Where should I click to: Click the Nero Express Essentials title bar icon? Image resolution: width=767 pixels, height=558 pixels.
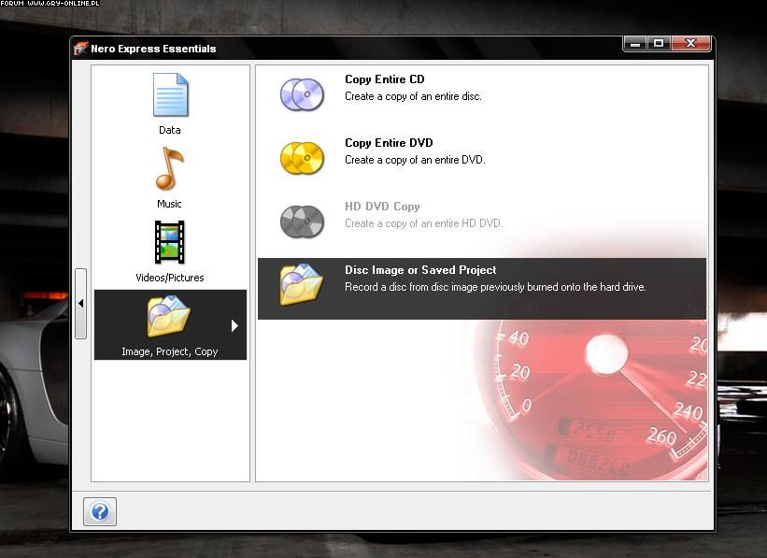click(x=80, y=48)
